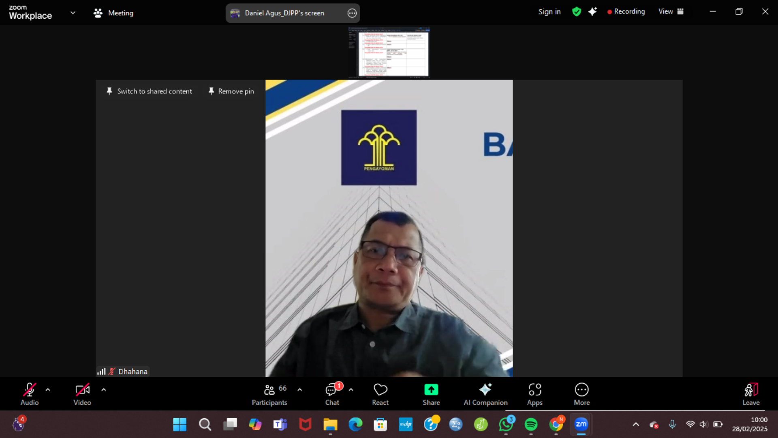Click the shared screen thumbnail preview
The width and height of the screenshot is (778, 438).
click(389, 52)
